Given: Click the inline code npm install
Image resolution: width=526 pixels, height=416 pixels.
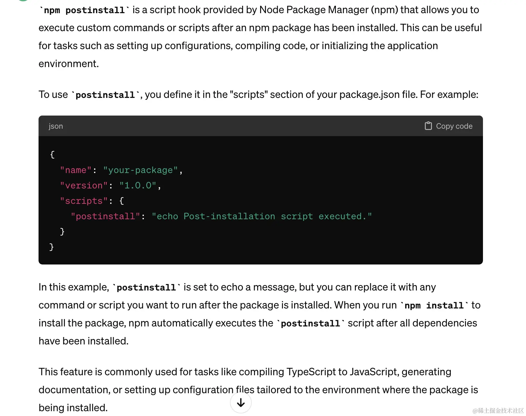Looking at the screenshot, I should click(434, 306).
